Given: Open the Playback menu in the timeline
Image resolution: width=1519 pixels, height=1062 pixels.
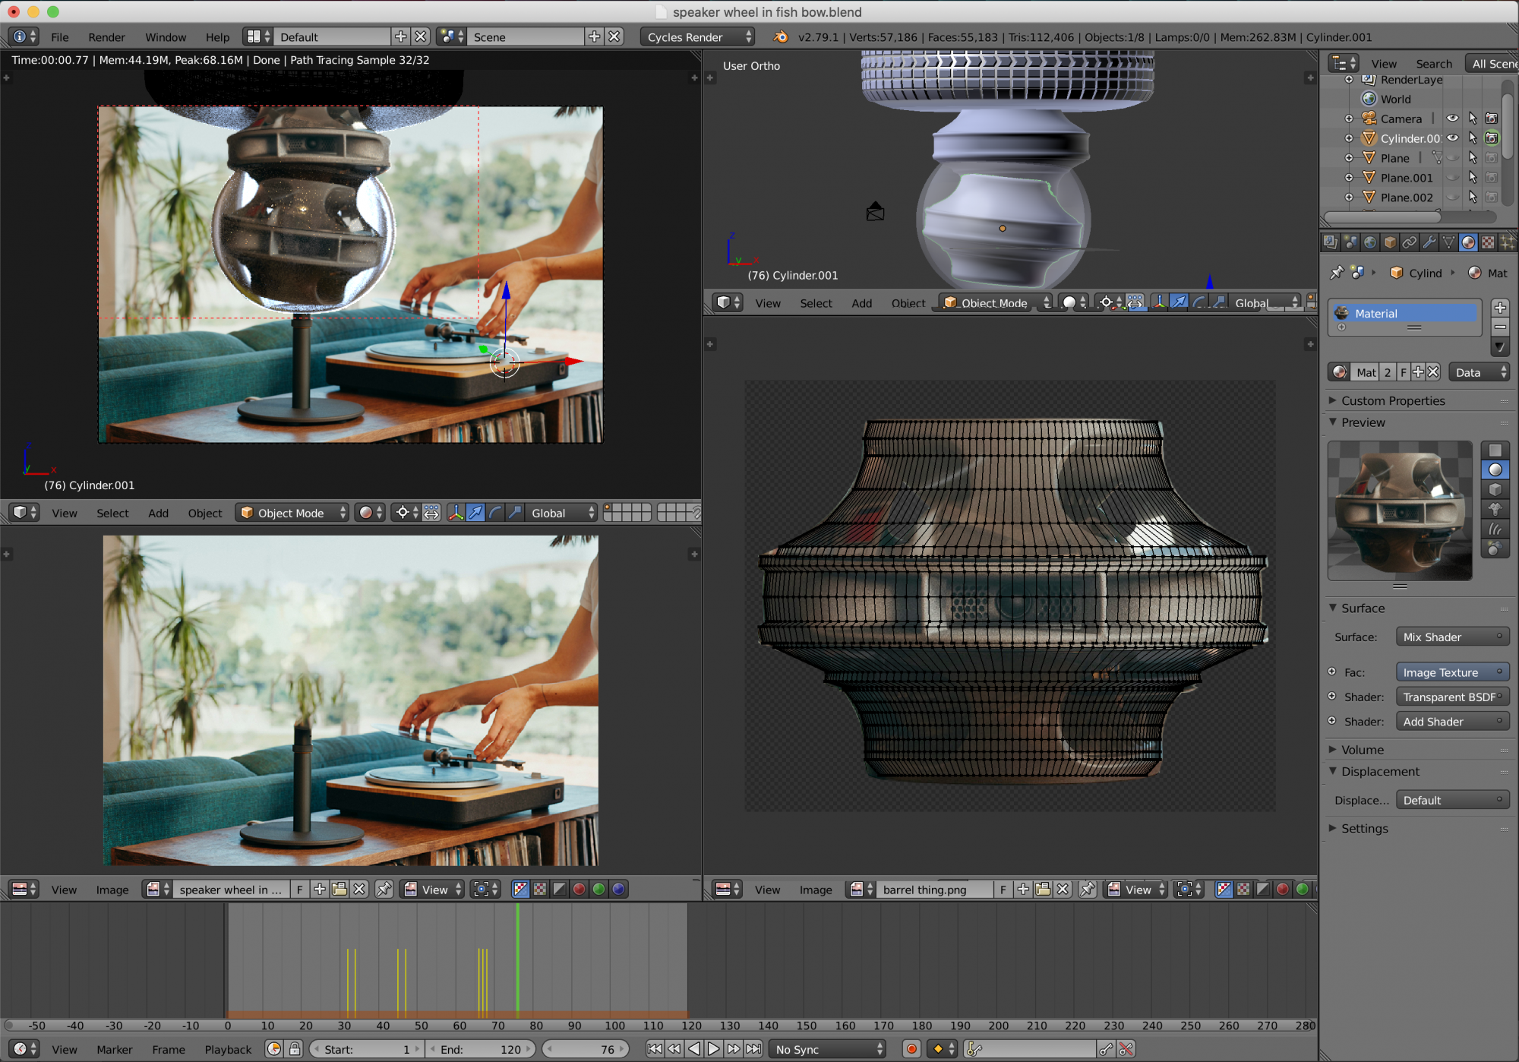Looking at the screenshot, I should click(228, 1049).
